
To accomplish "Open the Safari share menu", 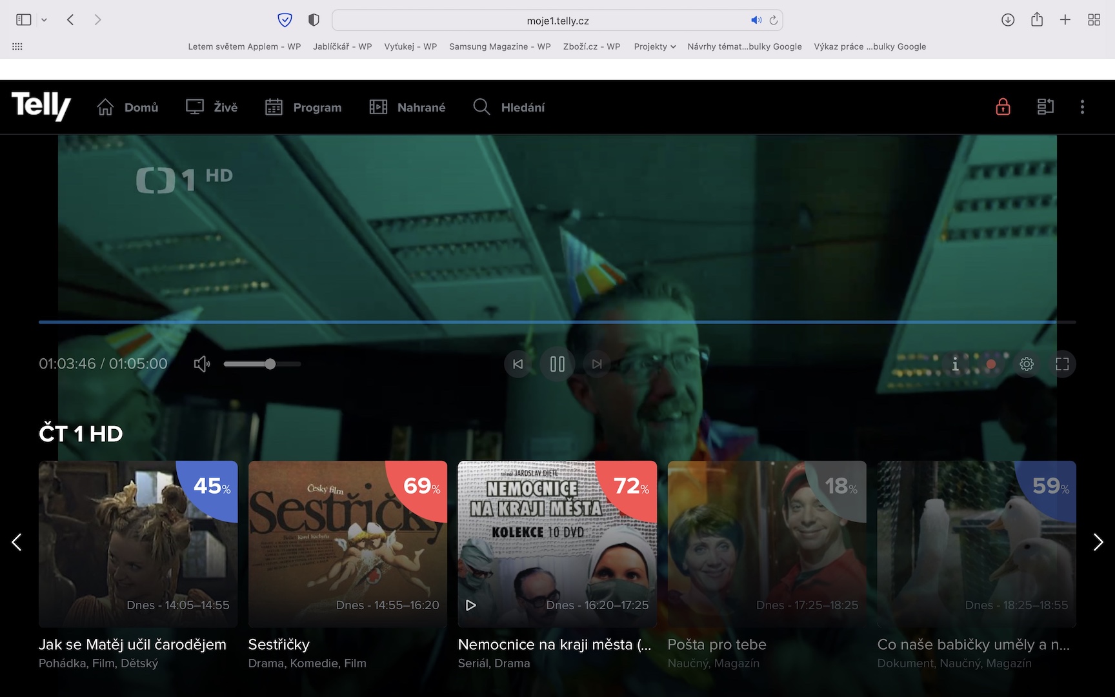I will pos(1037,19).
